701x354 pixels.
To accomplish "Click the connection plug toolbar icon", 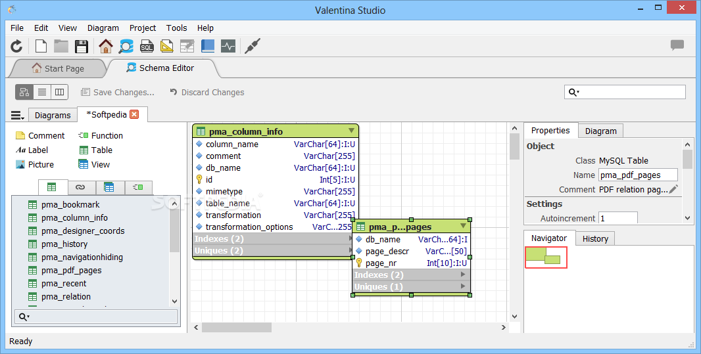I will [x=253, y=46].
